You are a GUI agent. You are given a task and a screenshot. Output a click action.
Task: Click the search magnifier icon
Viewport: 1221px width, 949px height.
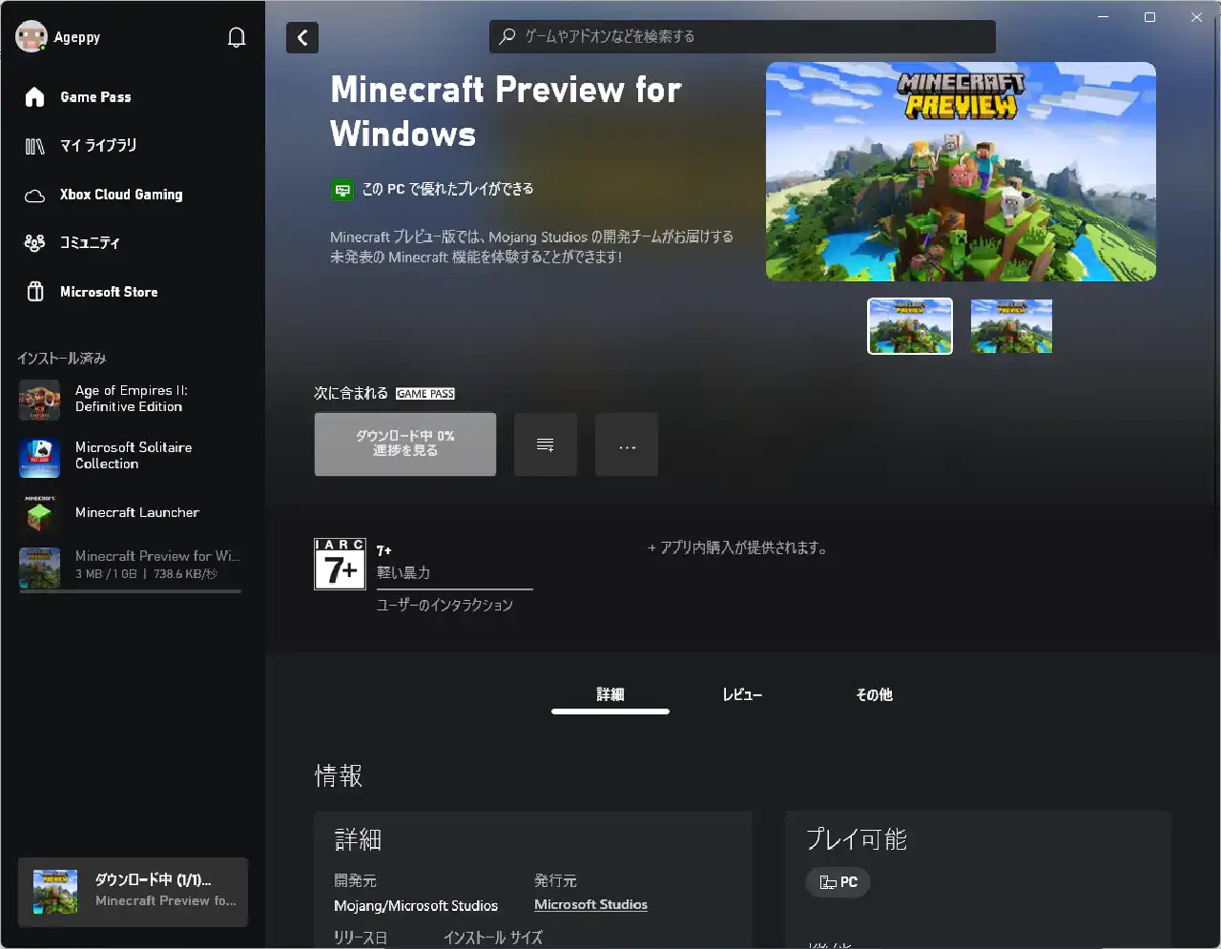507,36
